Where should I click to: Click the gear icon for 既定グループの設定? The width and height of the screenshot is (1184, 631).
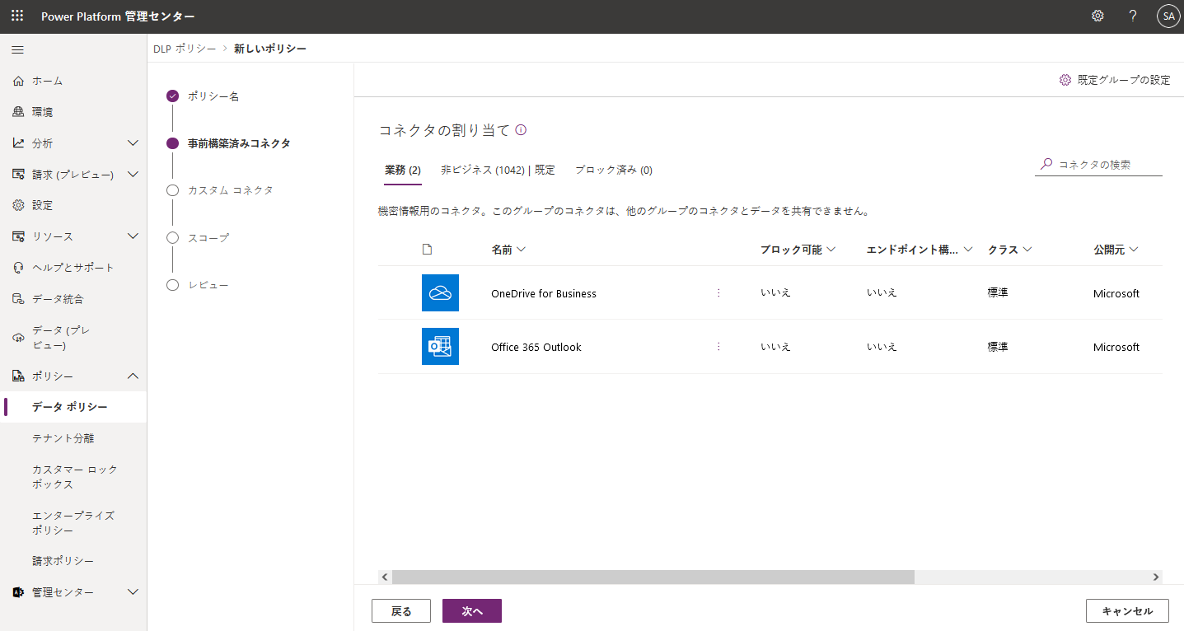[1065, 80]
